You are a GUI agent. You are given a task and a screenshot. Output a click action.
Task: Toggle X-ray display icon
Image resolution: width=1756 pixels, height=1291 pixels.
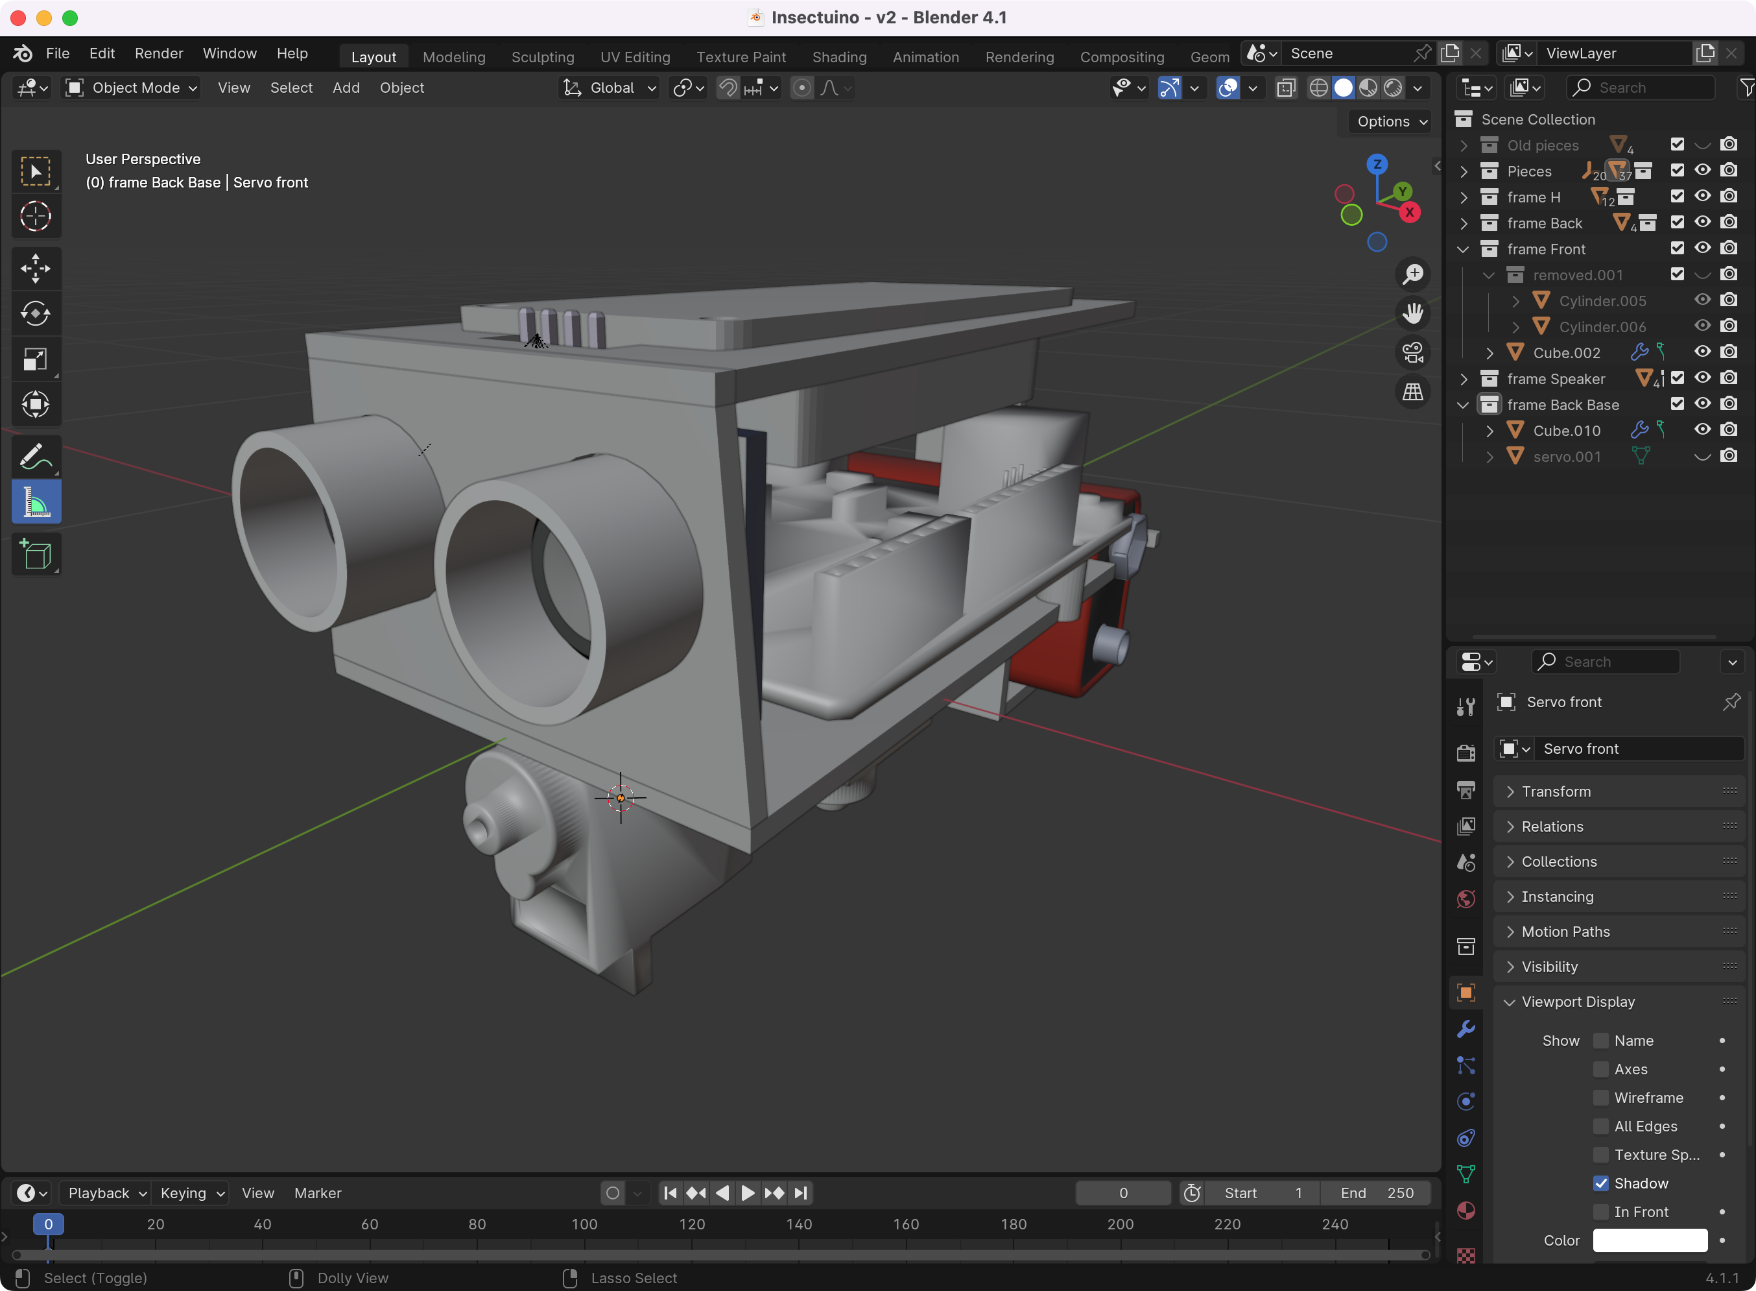point(1286,88)
